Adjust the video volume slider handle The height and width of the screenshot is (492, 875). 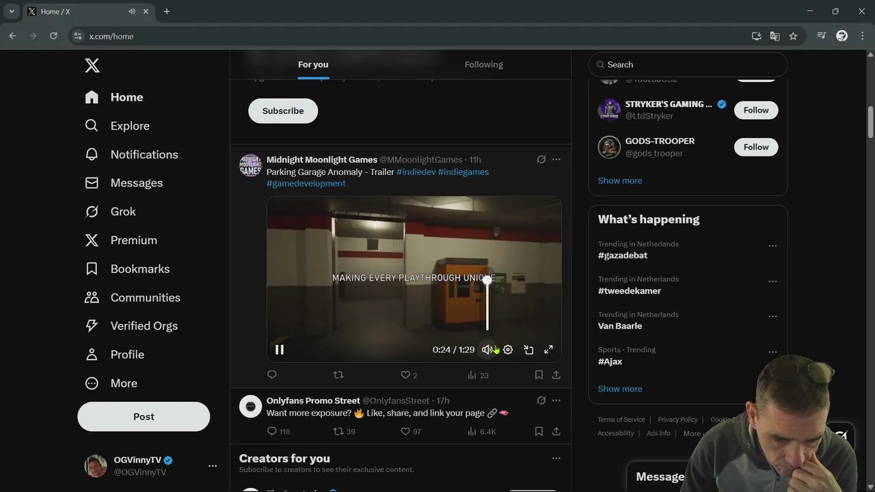[x=487, y=280]
